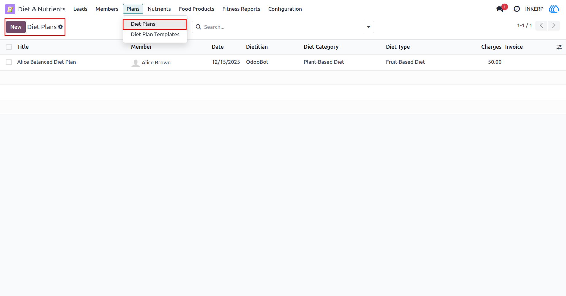The height and width of the screenshot is (296, 566).
Task: Open the conversations chat icon
Action: [x=500, y=9]
